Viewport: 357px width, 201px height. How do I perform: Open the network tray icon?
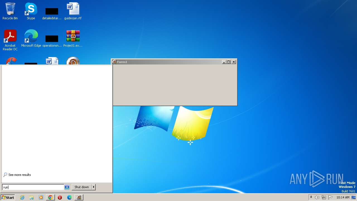coord(324,197)
